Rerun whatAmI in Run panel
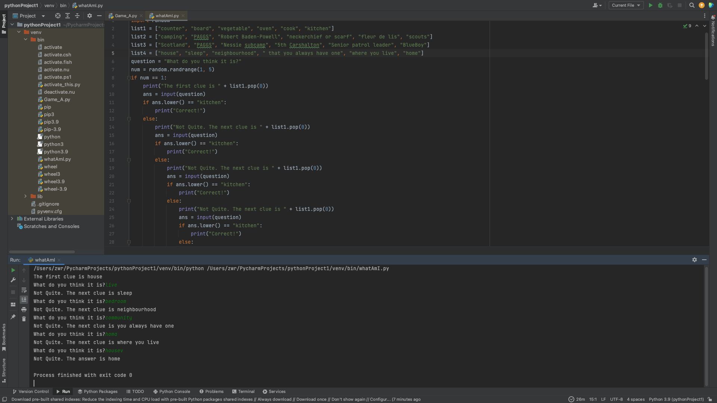 click(x=13, y=270)
